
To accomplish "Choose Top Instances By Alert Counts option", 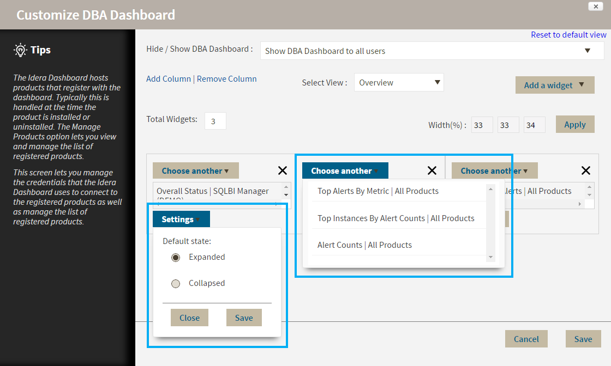I will pos(396,218).
